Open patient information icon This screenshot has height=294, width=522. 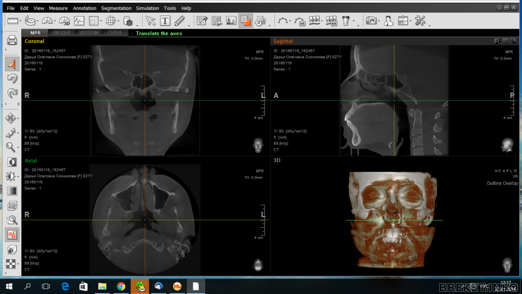388,20
